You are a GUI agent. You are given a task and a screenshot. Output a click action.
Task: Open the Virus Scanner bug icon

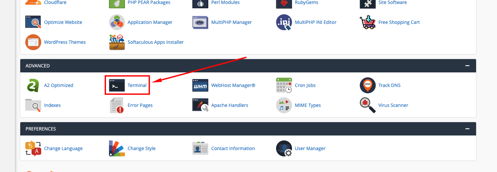coord(368,105)
